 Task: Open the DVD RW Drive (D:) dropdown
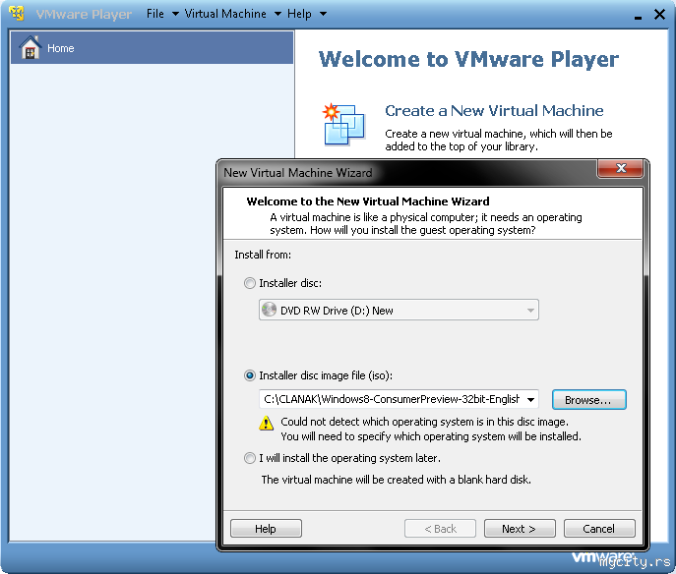tap(399, 310)
